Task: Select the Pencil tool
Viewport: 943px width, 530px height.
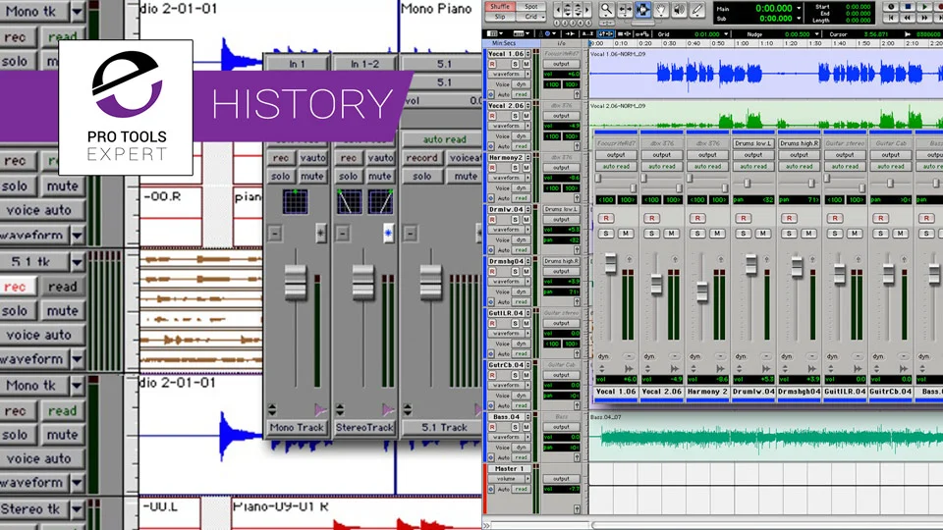Action: [x=697, y=9]
